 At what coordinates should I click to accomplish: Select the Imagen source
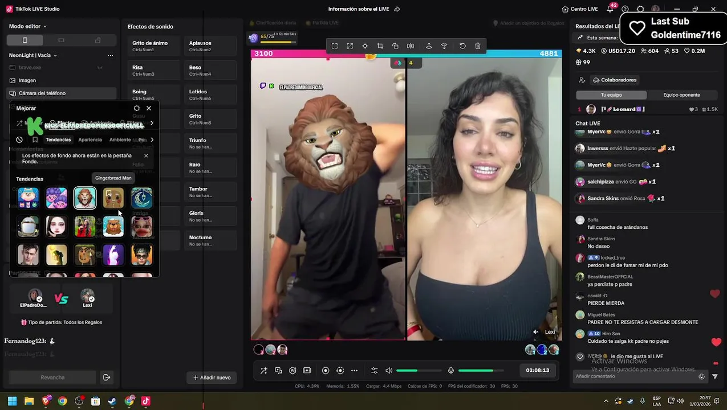pos(62,80)
